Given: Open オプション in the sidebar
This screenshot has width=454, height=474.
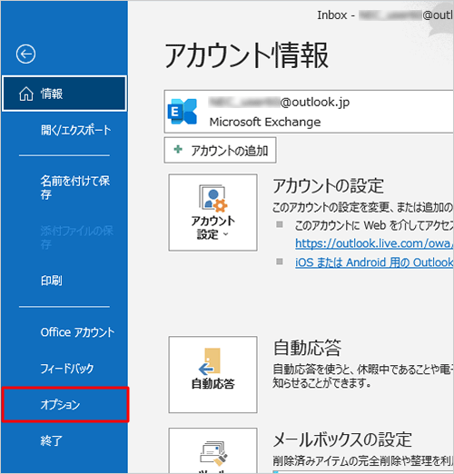Looking at the screenshot, I should coord(64,405).
